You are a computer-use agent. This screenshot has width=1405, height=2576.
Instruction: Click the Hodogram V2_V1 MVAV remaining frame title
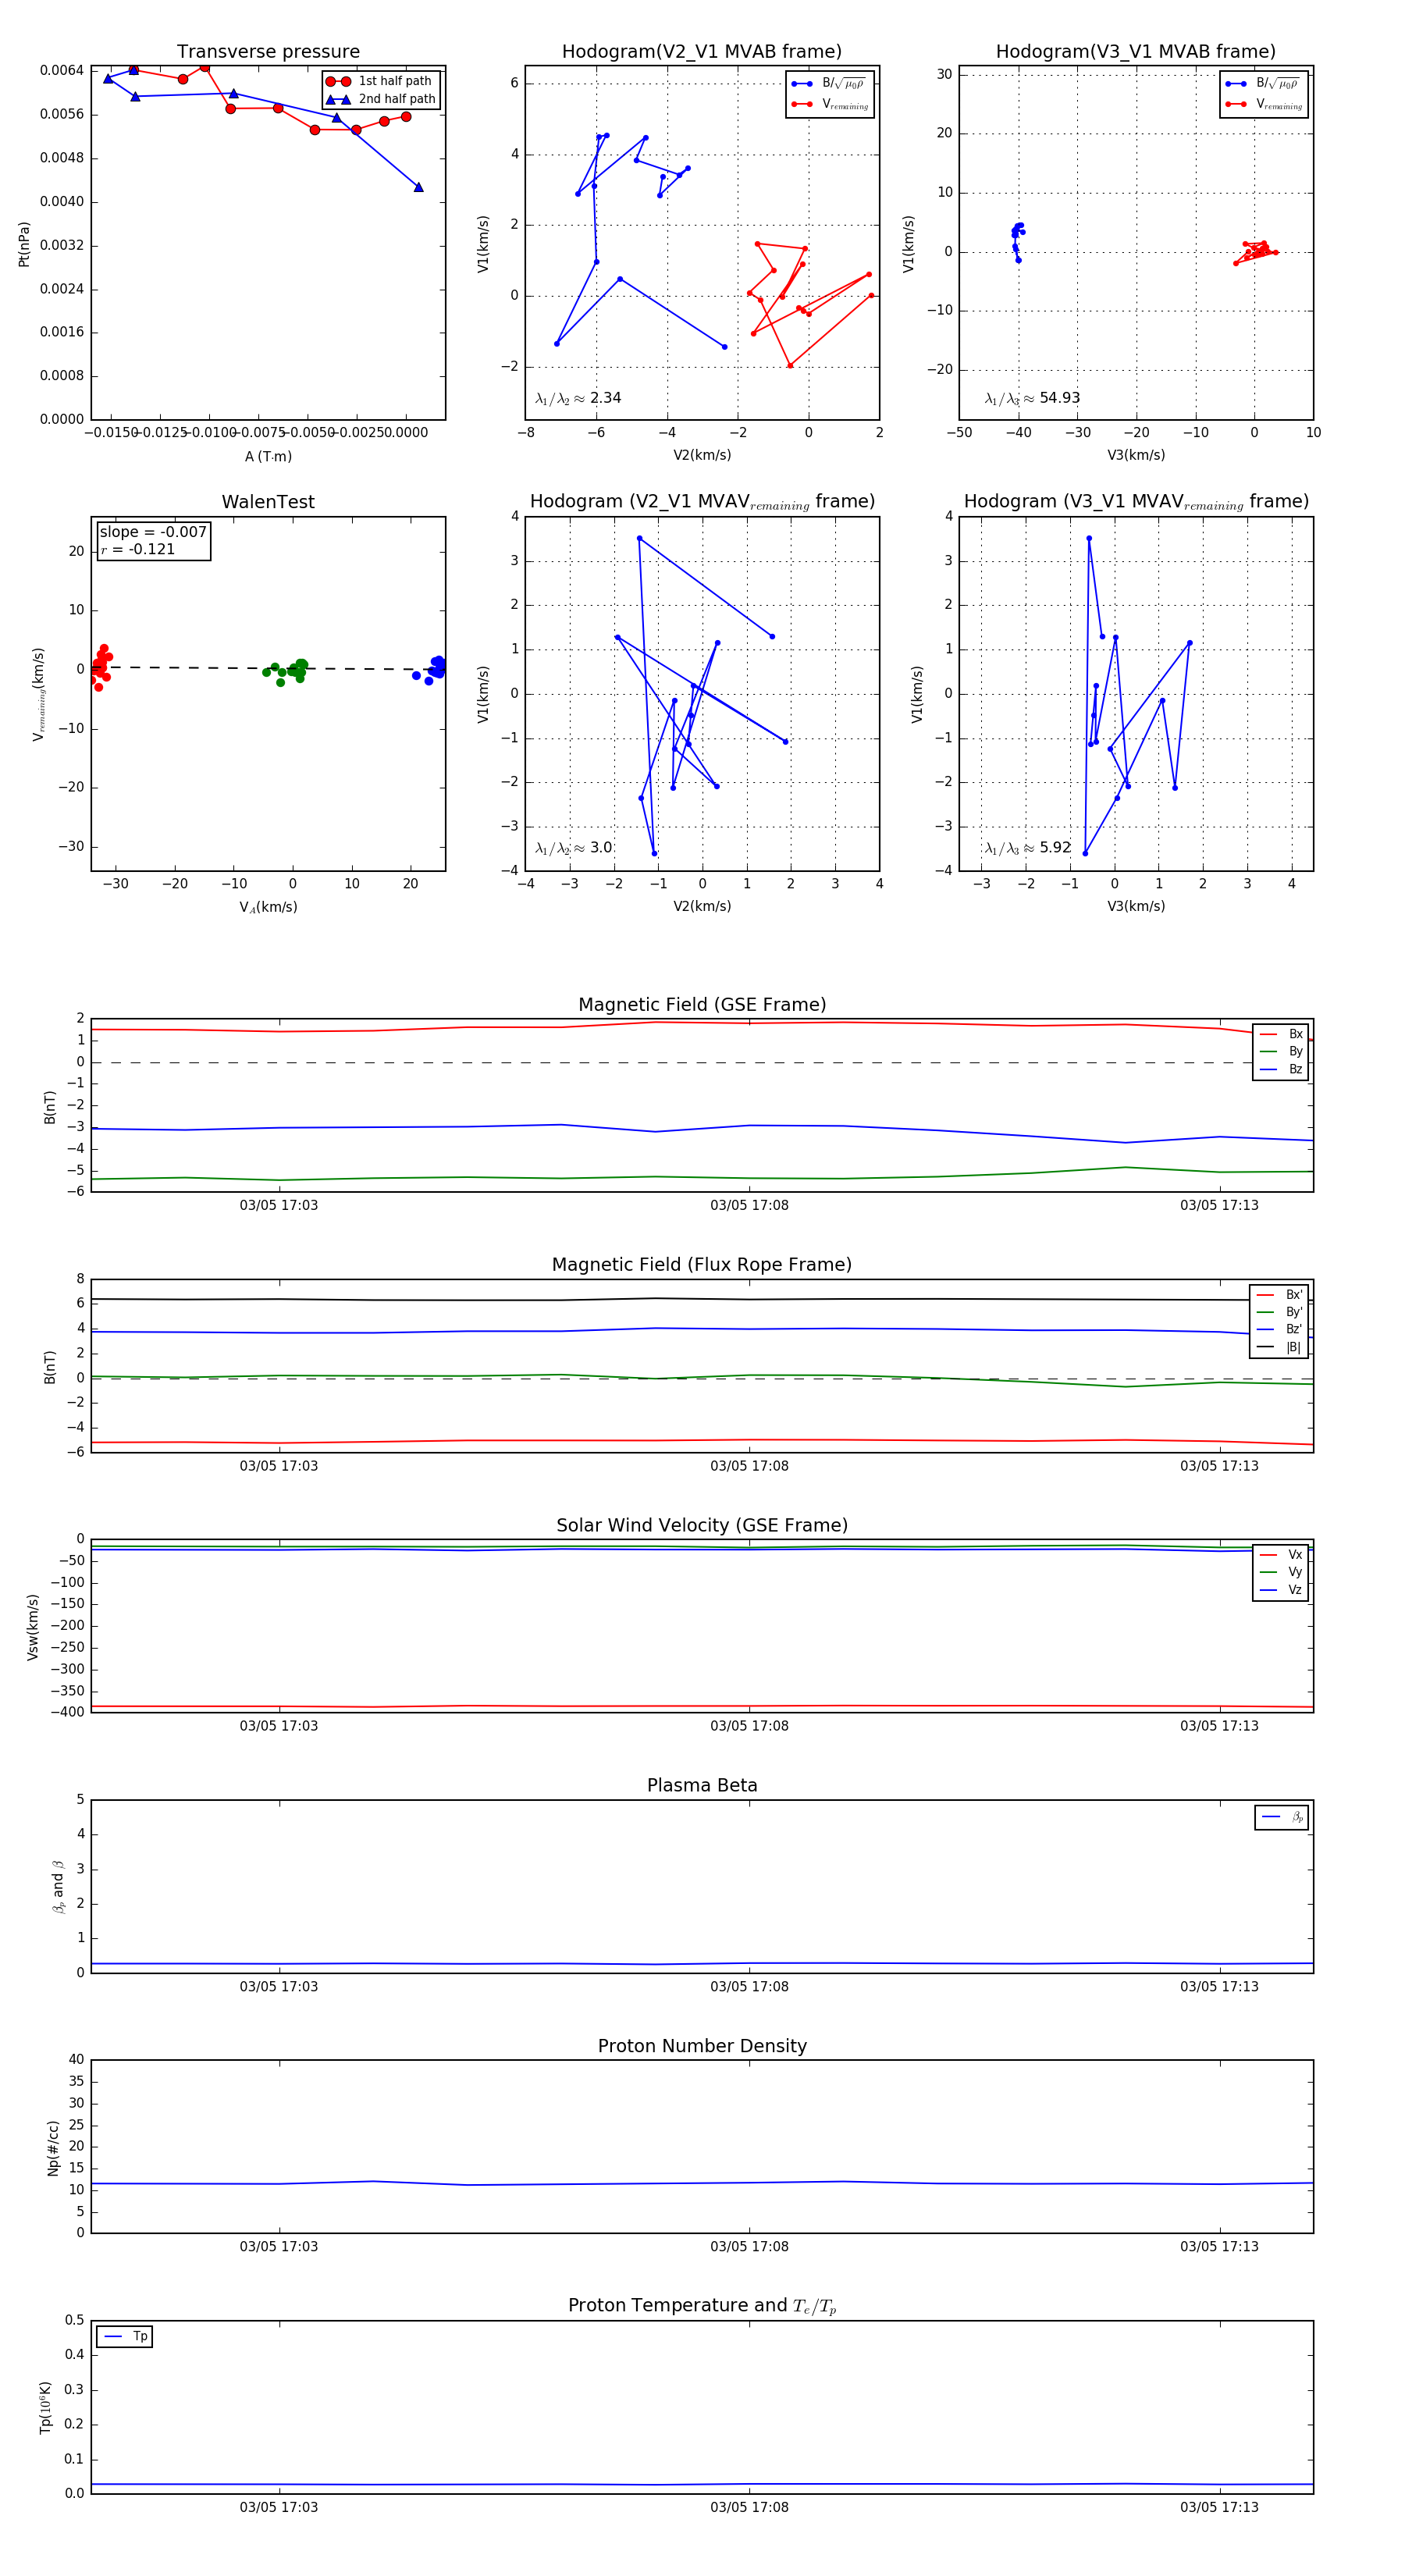[701, 501]
